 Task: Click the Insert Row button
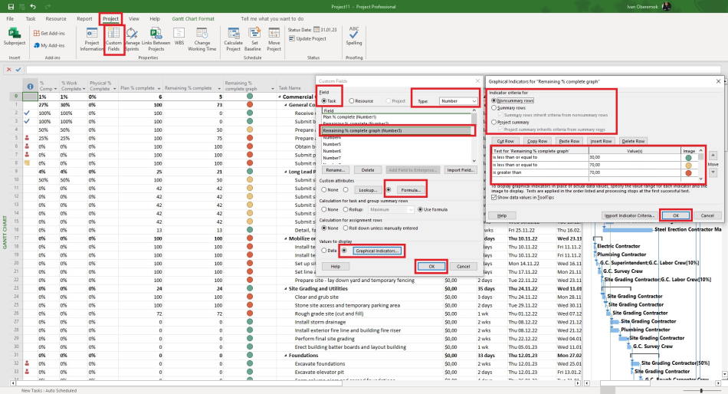coord(601,141)
